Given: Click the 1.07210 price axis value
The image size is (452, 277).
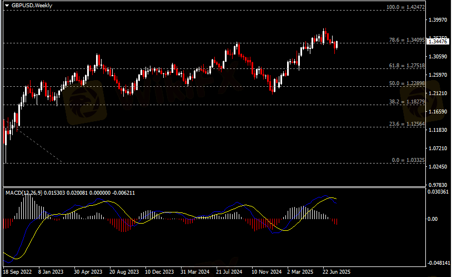Looking at the screenshot, I should click(x=438, y=148).
